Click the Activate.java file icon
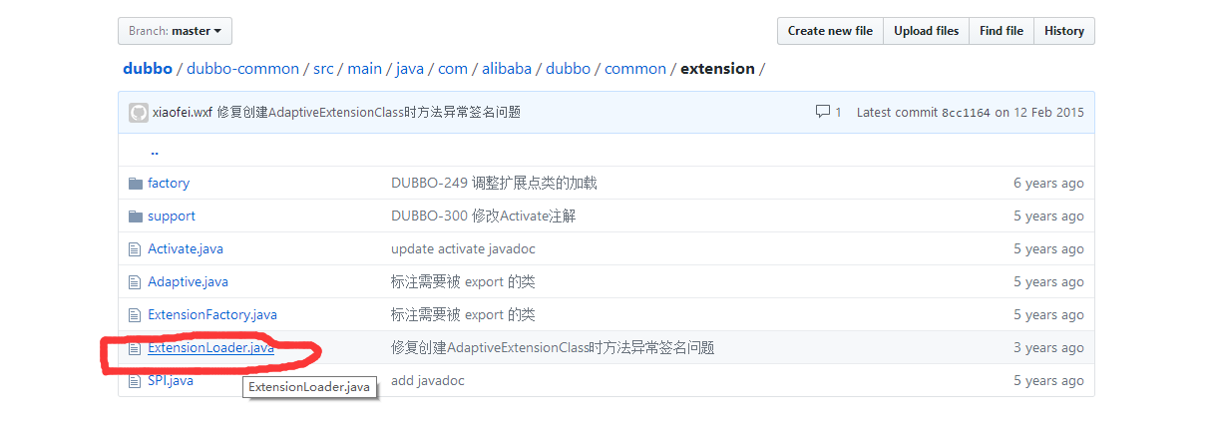Viewport: 1214px width, 435px height. (136, 249)
